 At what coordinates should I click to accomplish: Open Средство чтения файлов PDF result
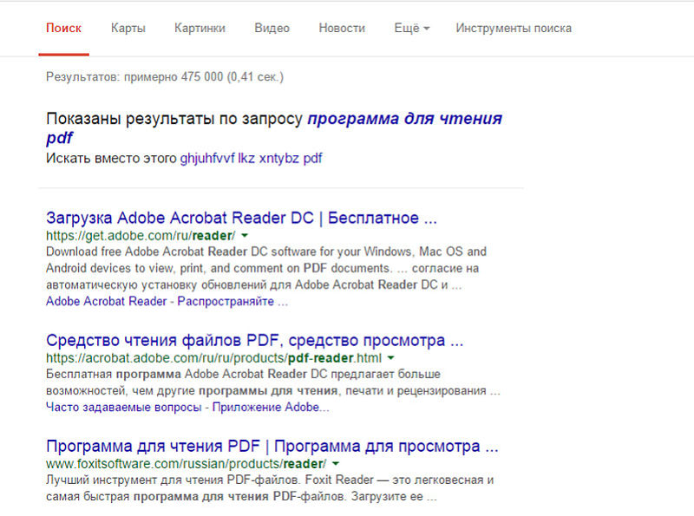[x=254, y=340]
